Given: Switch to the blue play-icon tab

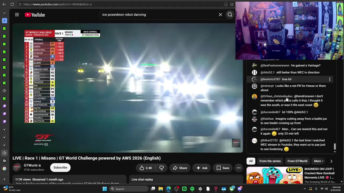Looking at the screenshot, I should pos(4,21).
